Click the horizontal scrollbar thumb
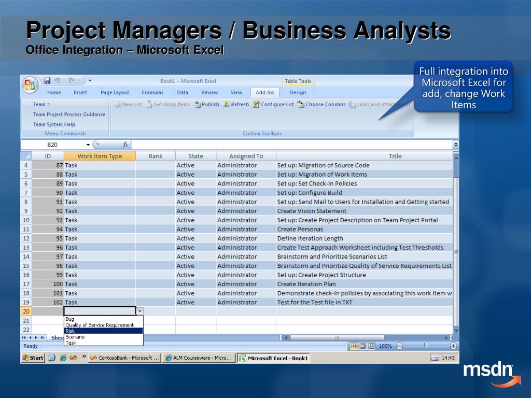Viewport: 531px width, 398px height. (x=337, y=338)
